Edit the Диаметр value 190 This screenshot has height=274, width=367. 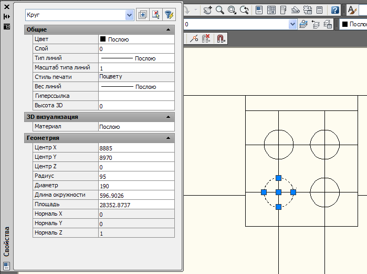(137, 186)
